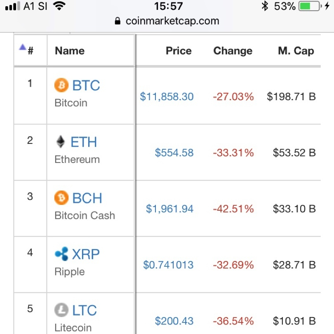Tap the Bitcoin orange logo icon
The height and width of the screenshot is (334, 334).
coord(61,85)
